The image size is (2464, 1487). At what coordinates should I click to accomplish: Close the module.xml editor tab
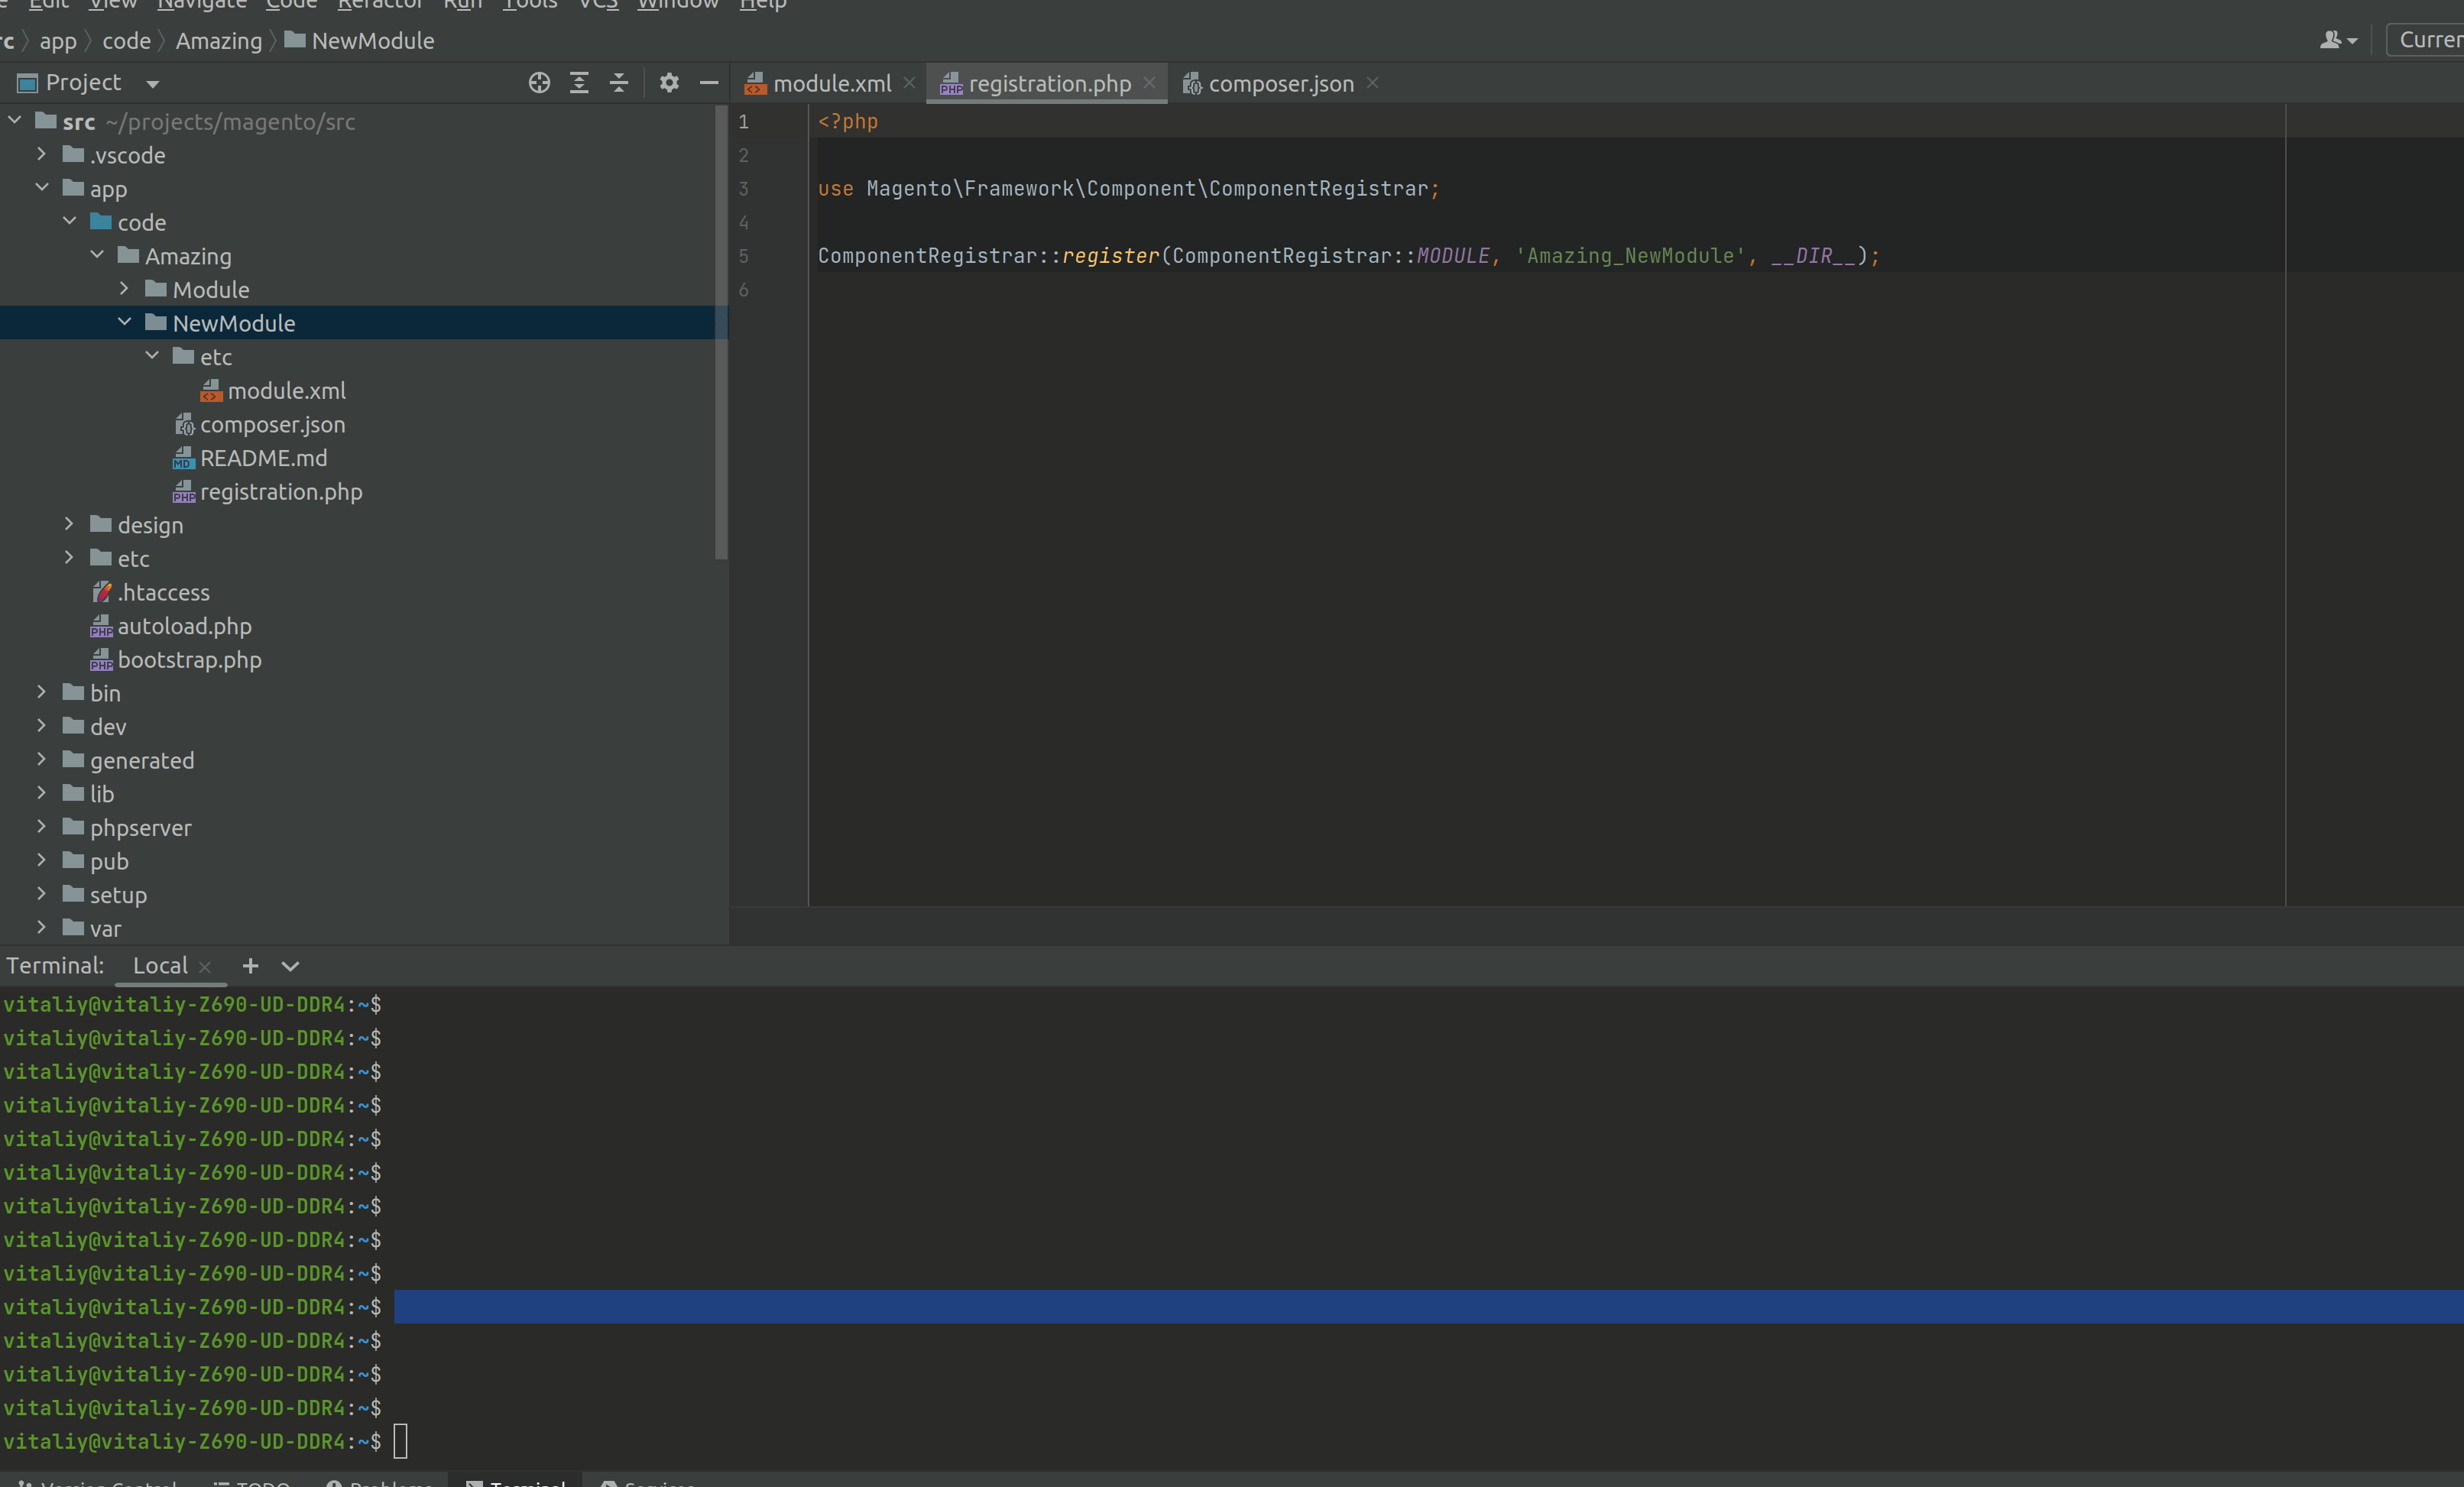point(909,83)
